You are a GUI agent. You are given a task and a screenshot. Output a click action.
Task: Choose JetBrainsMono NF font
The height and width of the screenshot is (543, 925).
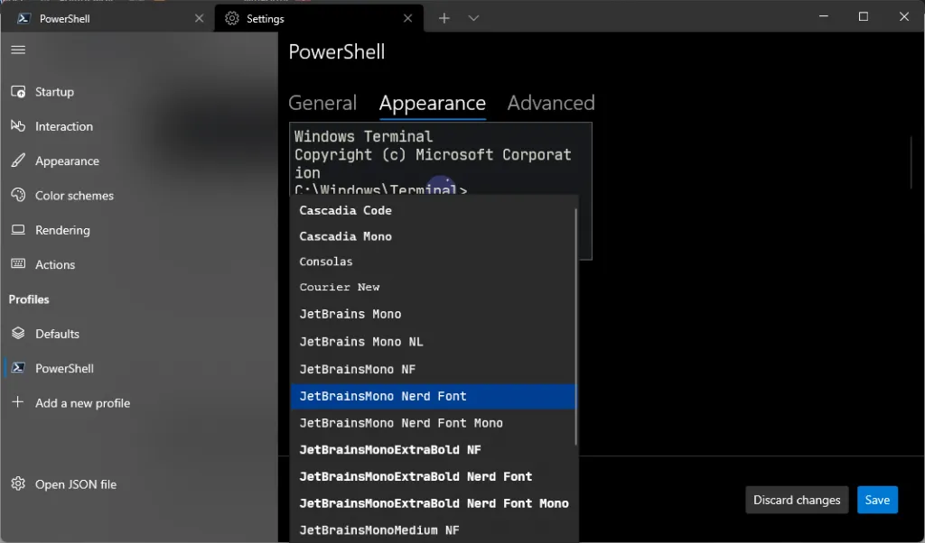[x=433, y=369]
